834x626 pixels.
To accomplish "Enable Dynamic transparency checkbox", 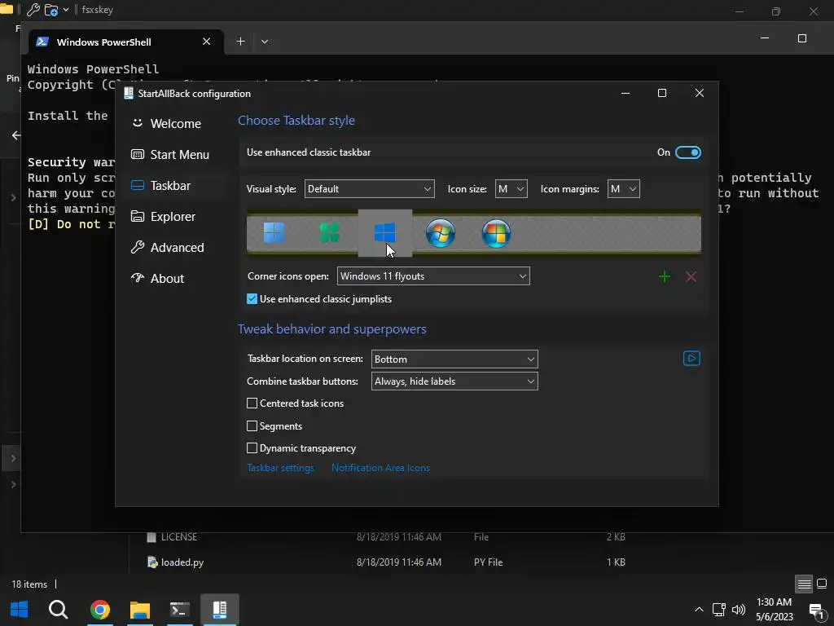I will [252, 448].
